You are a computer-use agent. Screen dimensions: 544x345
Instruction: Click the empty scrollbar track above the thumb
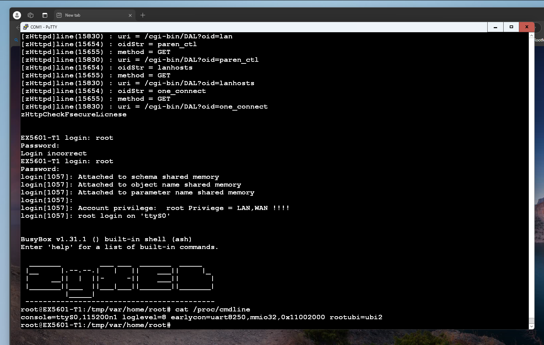(531, 170)
